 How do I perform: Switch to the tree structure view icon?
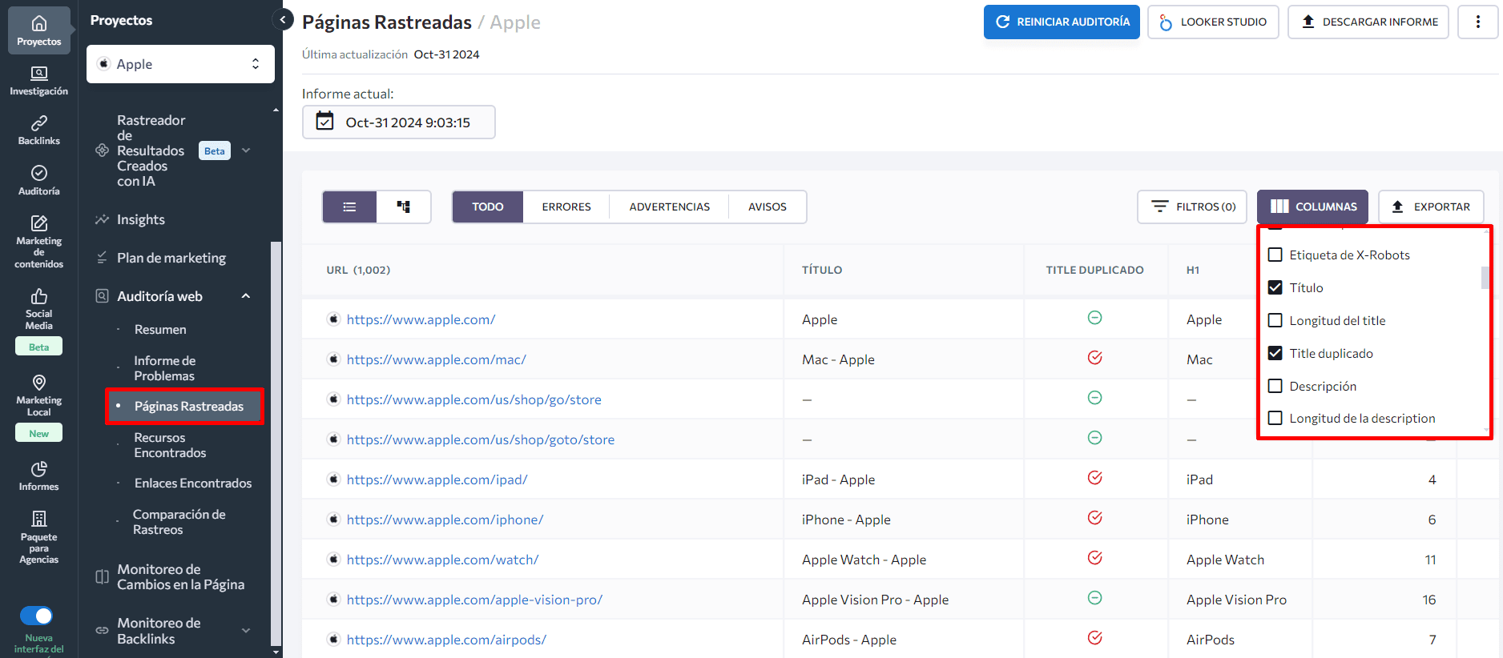pos(404,207)
